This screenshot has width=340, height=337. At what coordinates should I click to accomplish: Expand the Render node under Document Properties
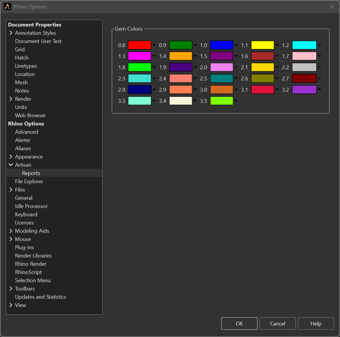tap(11, 99)
